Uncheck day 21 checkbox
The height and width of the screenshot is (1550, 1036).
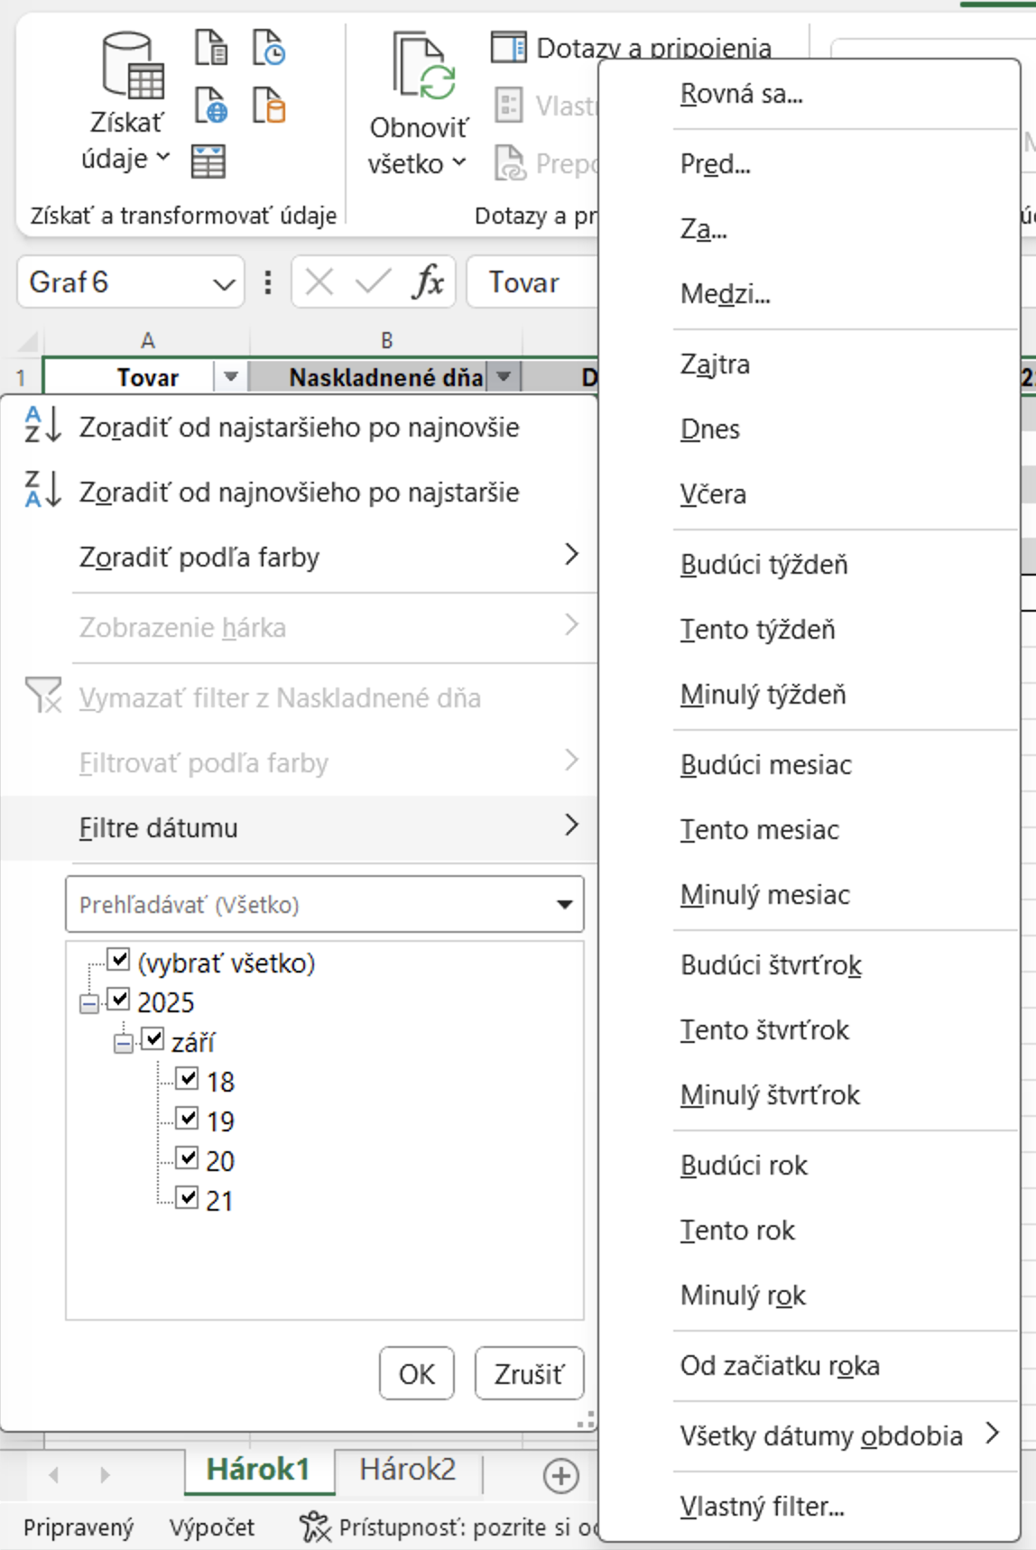pos(187,1197)
